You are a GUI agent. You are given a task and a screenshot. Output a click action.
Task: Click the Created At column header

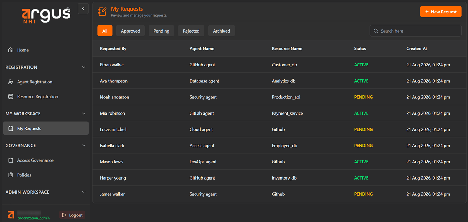click(417, 49)
